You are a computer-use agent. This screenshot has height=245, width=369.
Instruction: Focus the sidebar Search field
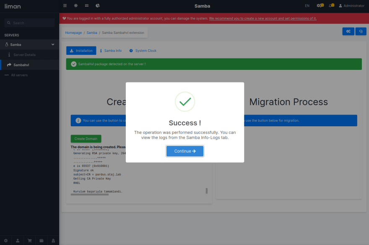click(29, 23)
